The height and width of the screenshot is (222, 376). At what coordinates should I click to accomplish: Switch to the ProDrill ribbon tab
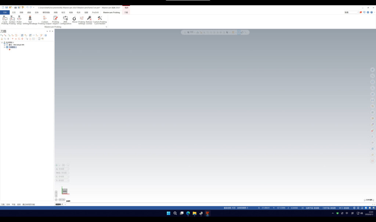pos(95,12)
